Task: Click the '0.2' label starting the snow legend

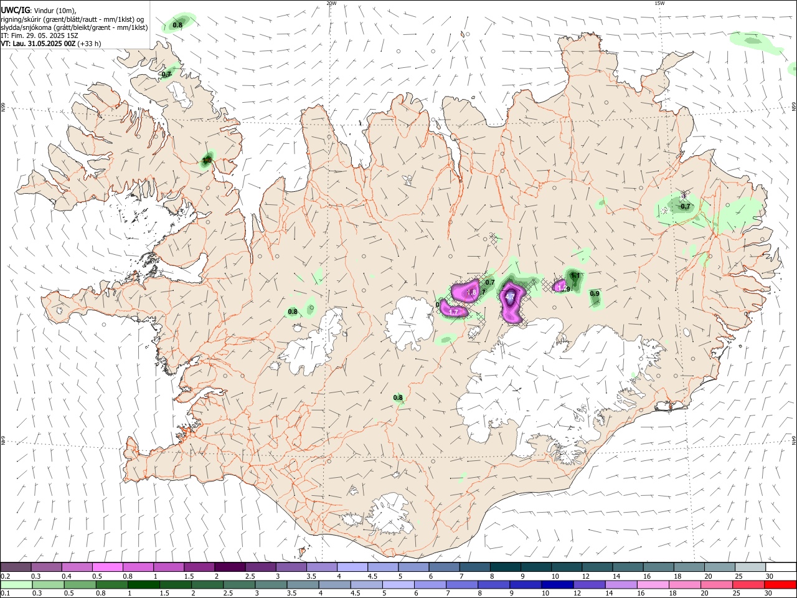Action: [x=6, y=576]
